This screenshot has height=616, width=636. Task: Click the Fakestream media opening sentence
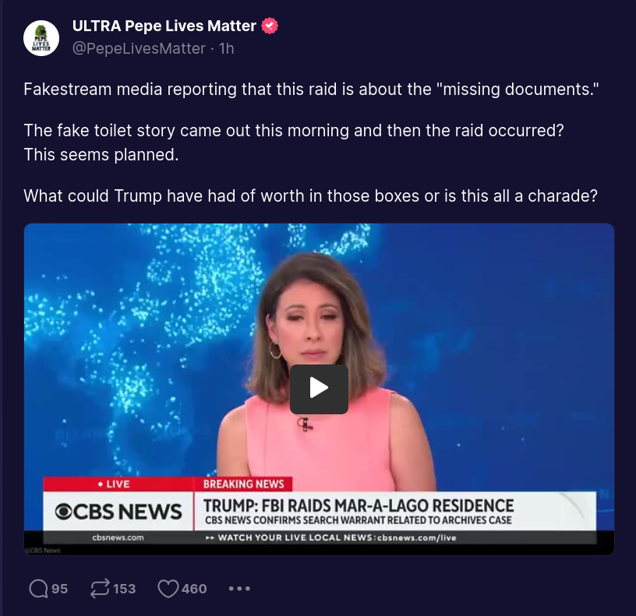pos(311,89)
